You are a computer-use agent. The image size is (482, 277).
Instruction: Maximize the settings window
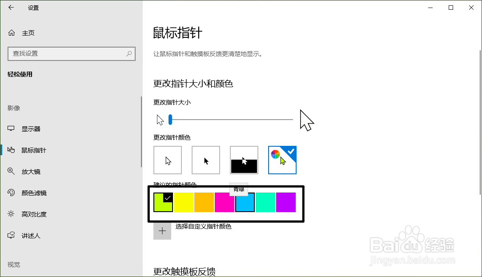click(451, 8)
